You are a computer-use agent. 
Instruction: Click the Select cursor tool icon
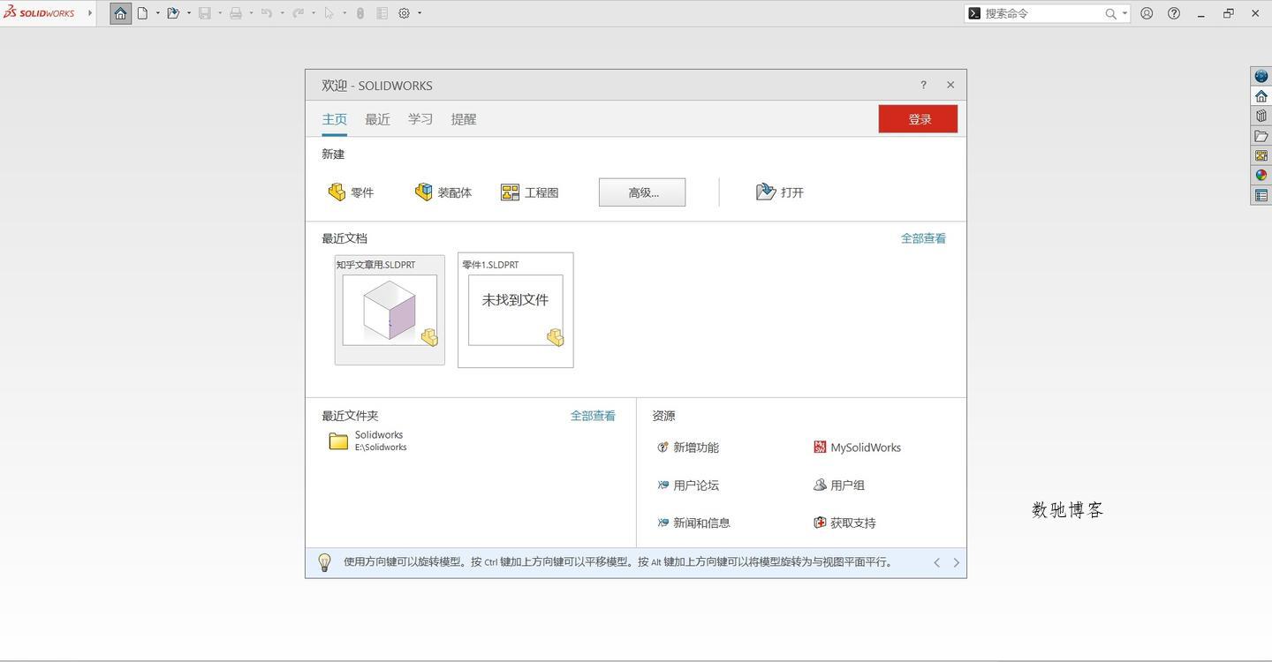pyautogui.click(x=329, y=13)
